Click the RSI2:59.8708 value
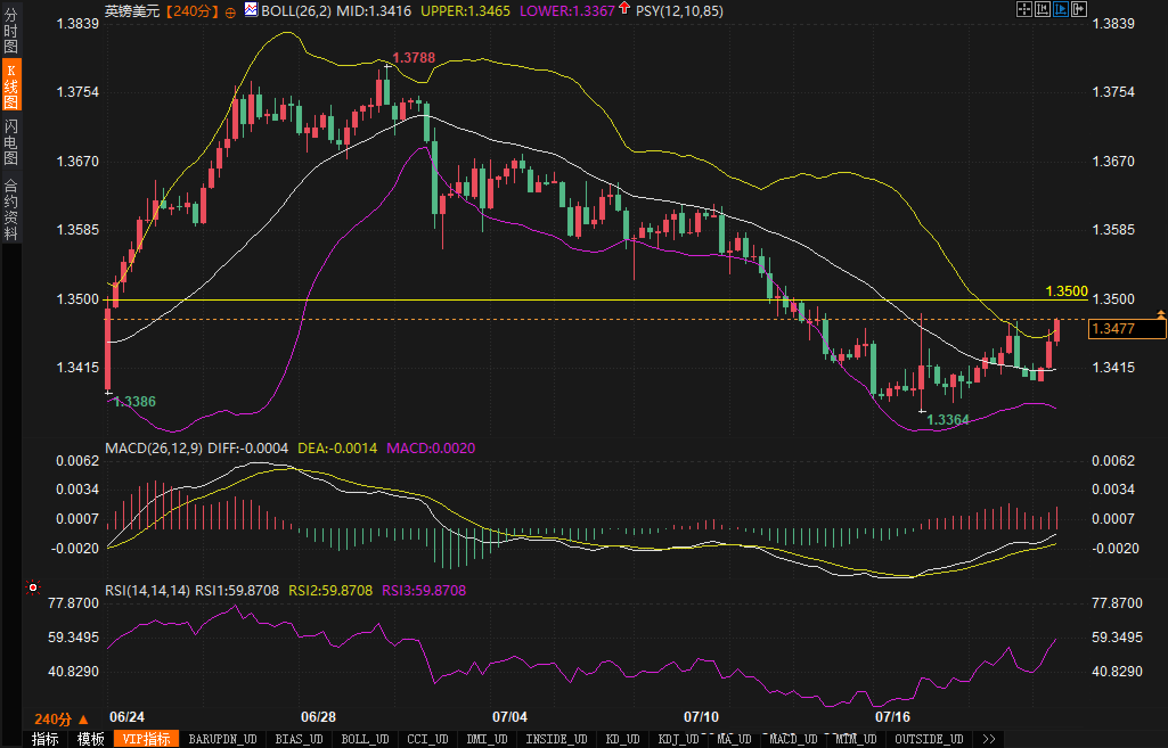Screen dimensions: 1168x748 click(330, 590)
